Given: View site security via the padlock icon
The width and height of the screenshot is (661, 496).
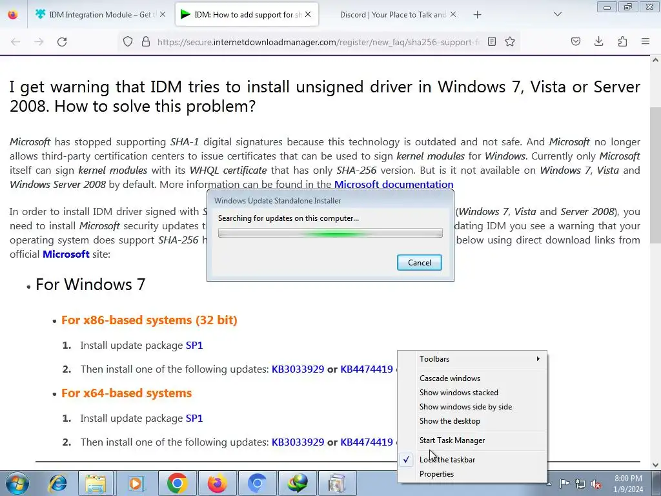Looking at the screenshot, I should [146, 42].
